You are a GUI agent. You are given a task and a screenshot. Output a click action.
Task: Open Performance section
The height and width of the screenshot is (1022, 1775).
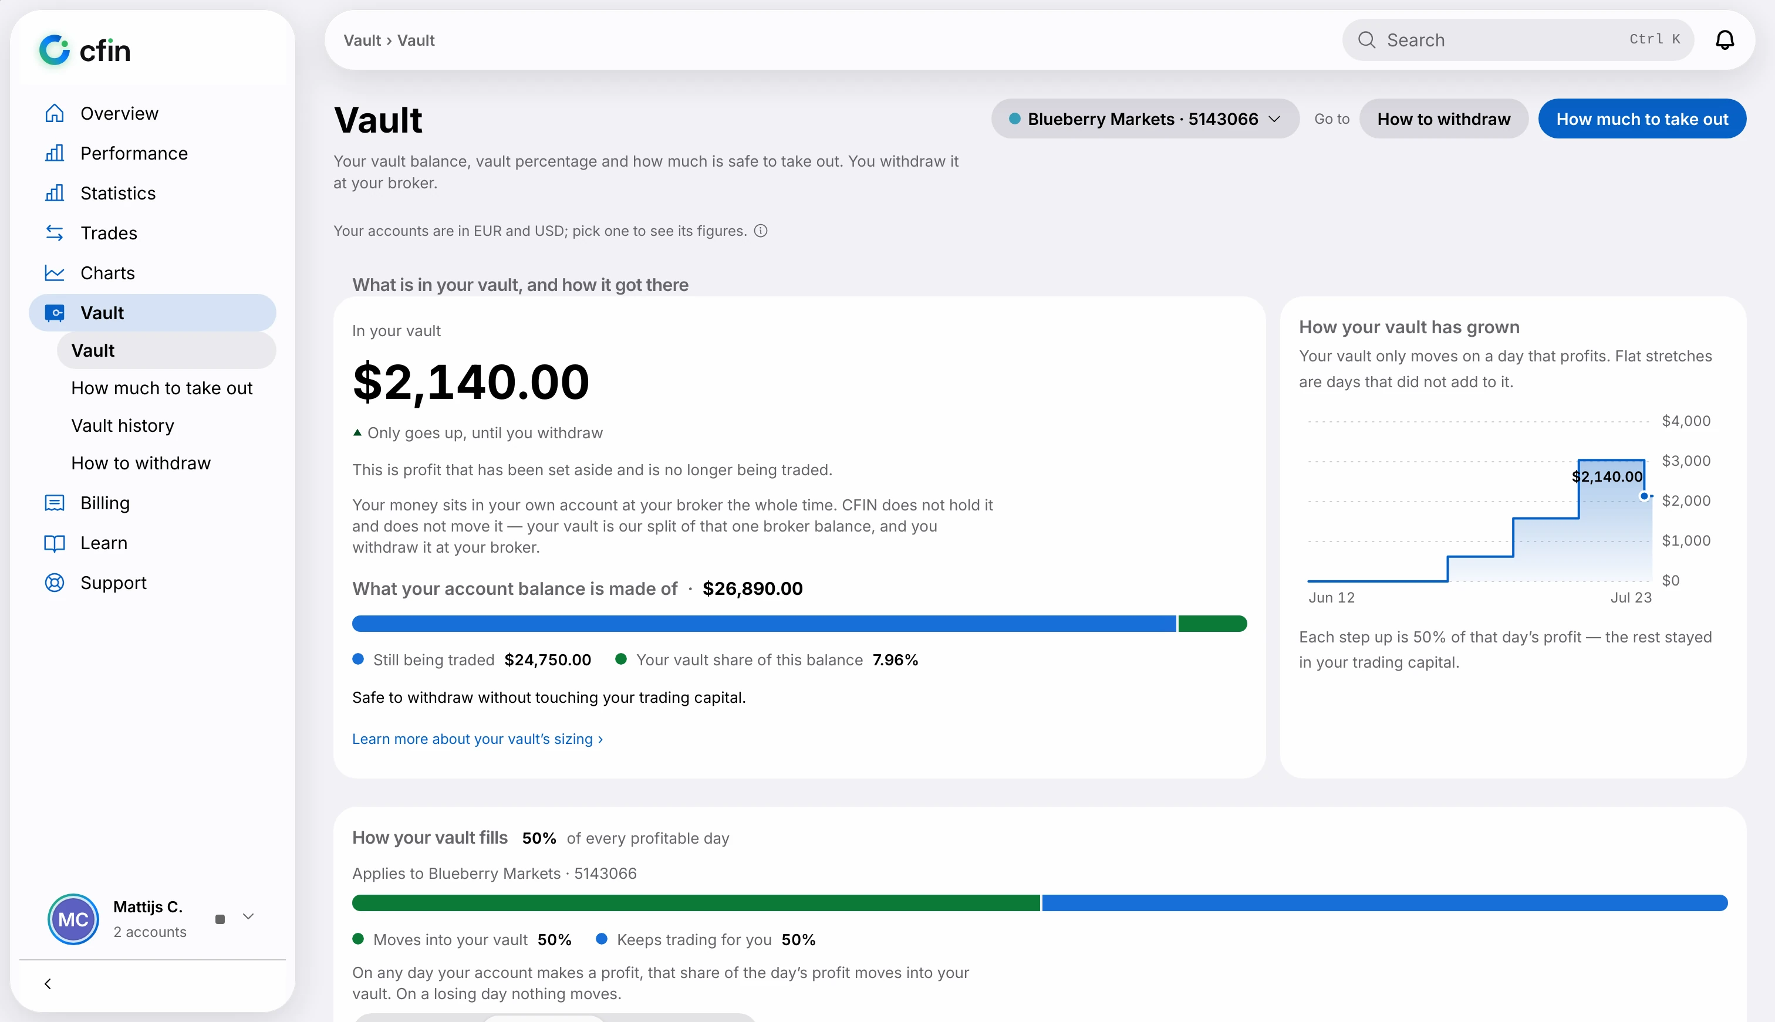click(153, 153)
